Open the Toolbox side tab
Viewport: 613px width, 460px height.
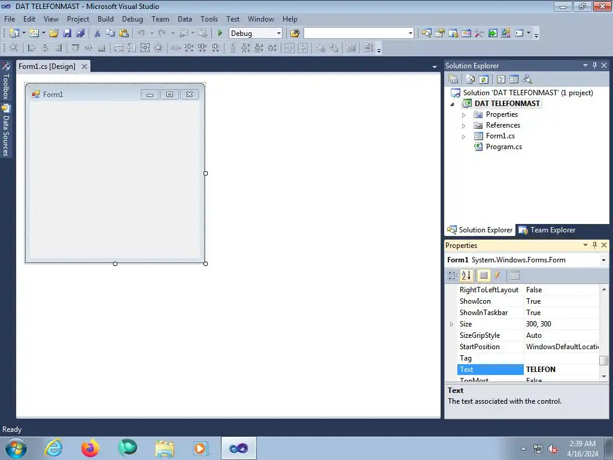6,81
